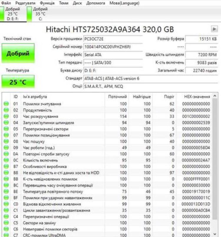Click status icon for Час роботи row
This screenshot has height=237, width=221.
click(6, 148)
